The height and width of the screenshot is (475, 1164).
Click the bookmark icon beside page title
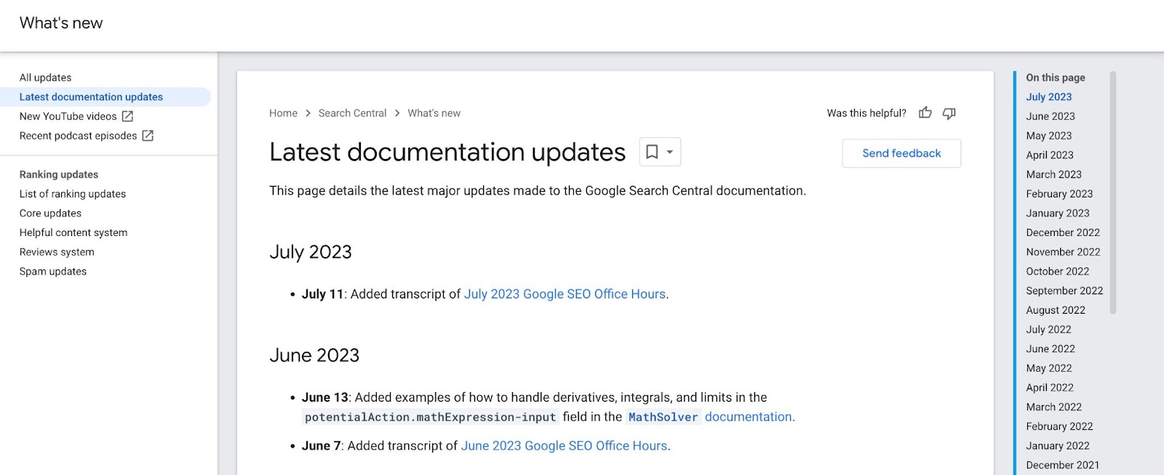pyautogui.click(x=652, y=152)
